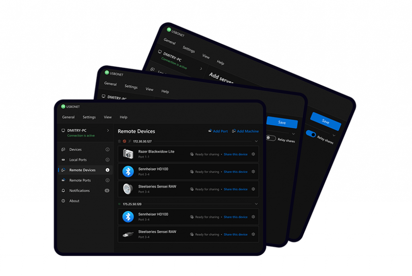Click the camera icon of Razer Blackwidow Lite

pyautogui.click(x=128, y=154)
